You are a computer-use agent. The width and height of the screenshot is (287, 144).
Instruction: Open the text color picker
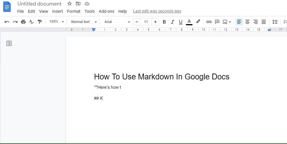coord(189,22)
